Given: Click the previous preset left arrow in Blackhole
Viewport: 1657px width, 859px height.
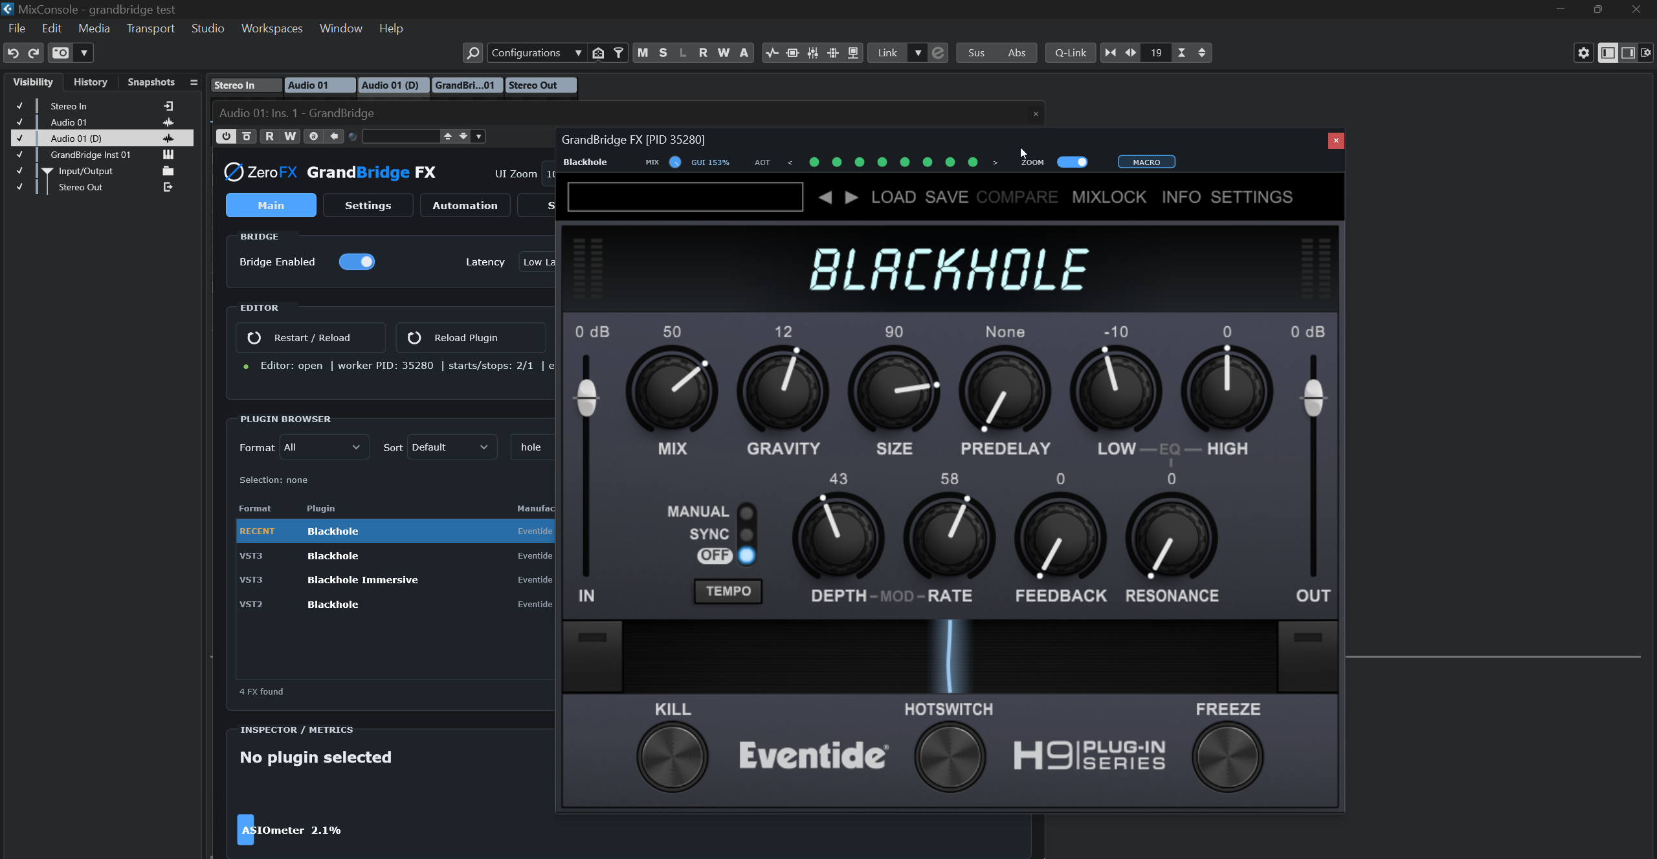Looking at the screenshot, I should click(825, 197).
